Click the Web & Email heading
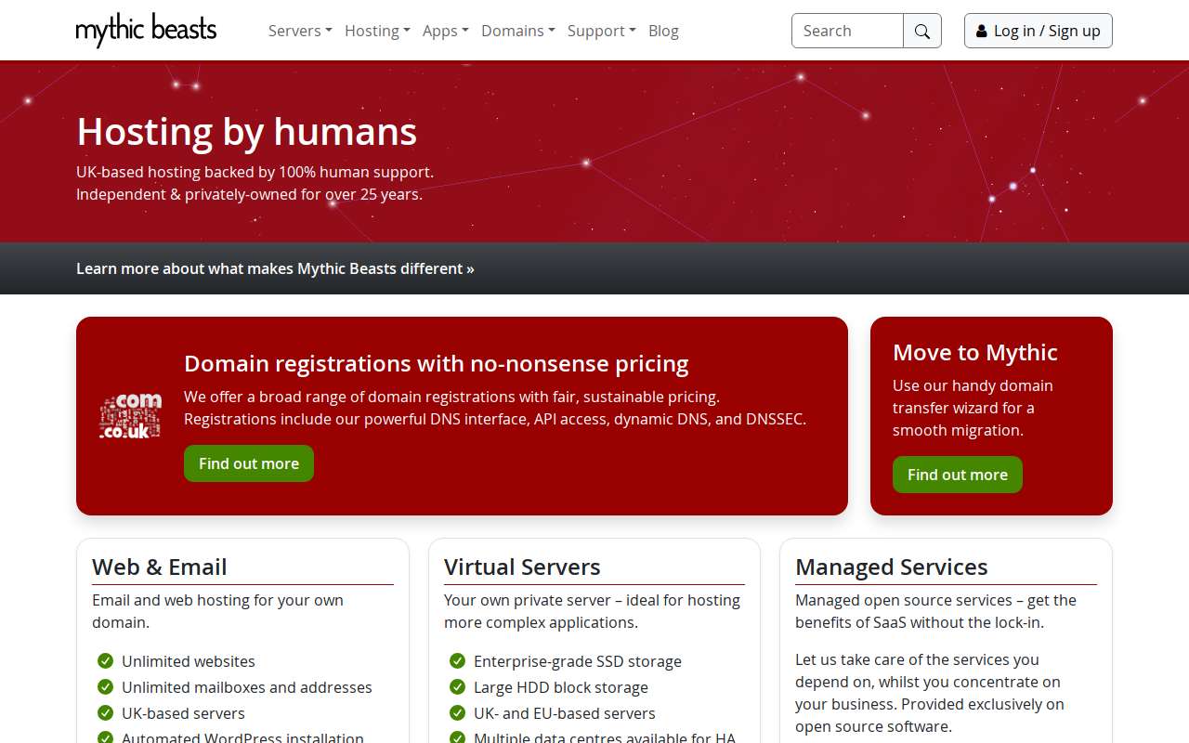Image resolution: width=1189 pixels, height=743 pixels. click(x=160, y=567)
